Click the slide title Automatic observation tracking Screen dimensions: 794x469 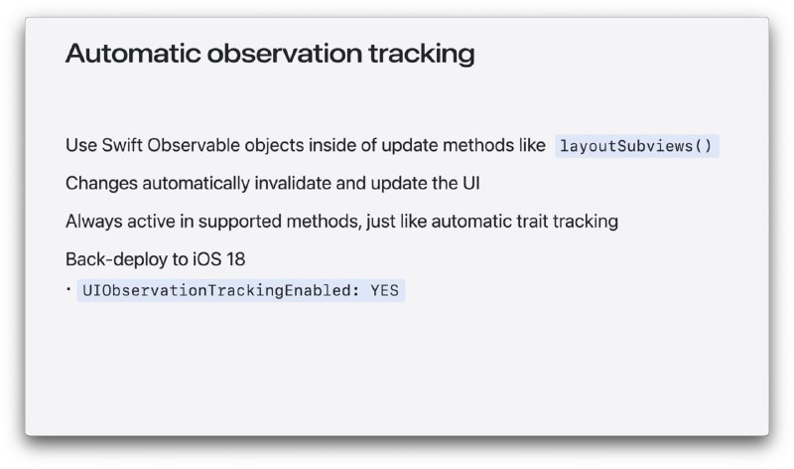click(x=270, y=54)
